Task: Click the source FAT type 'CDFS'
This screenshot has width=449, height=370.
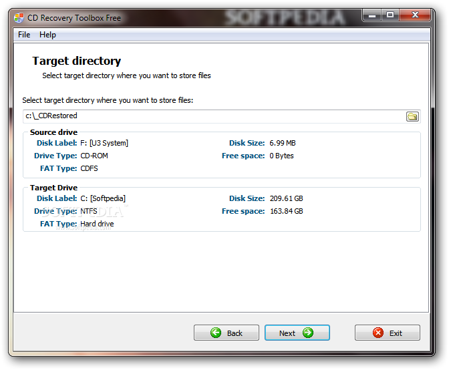Action: 89,168
